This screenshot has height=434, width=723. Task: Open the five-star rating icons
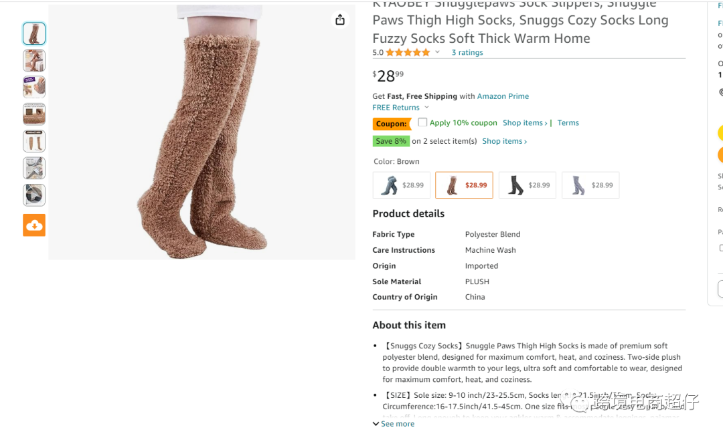click(x=408, y=53)
